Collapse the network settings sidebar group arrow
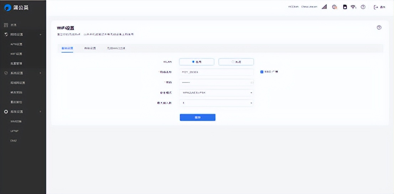394x194 pixels. coord(41,34)
